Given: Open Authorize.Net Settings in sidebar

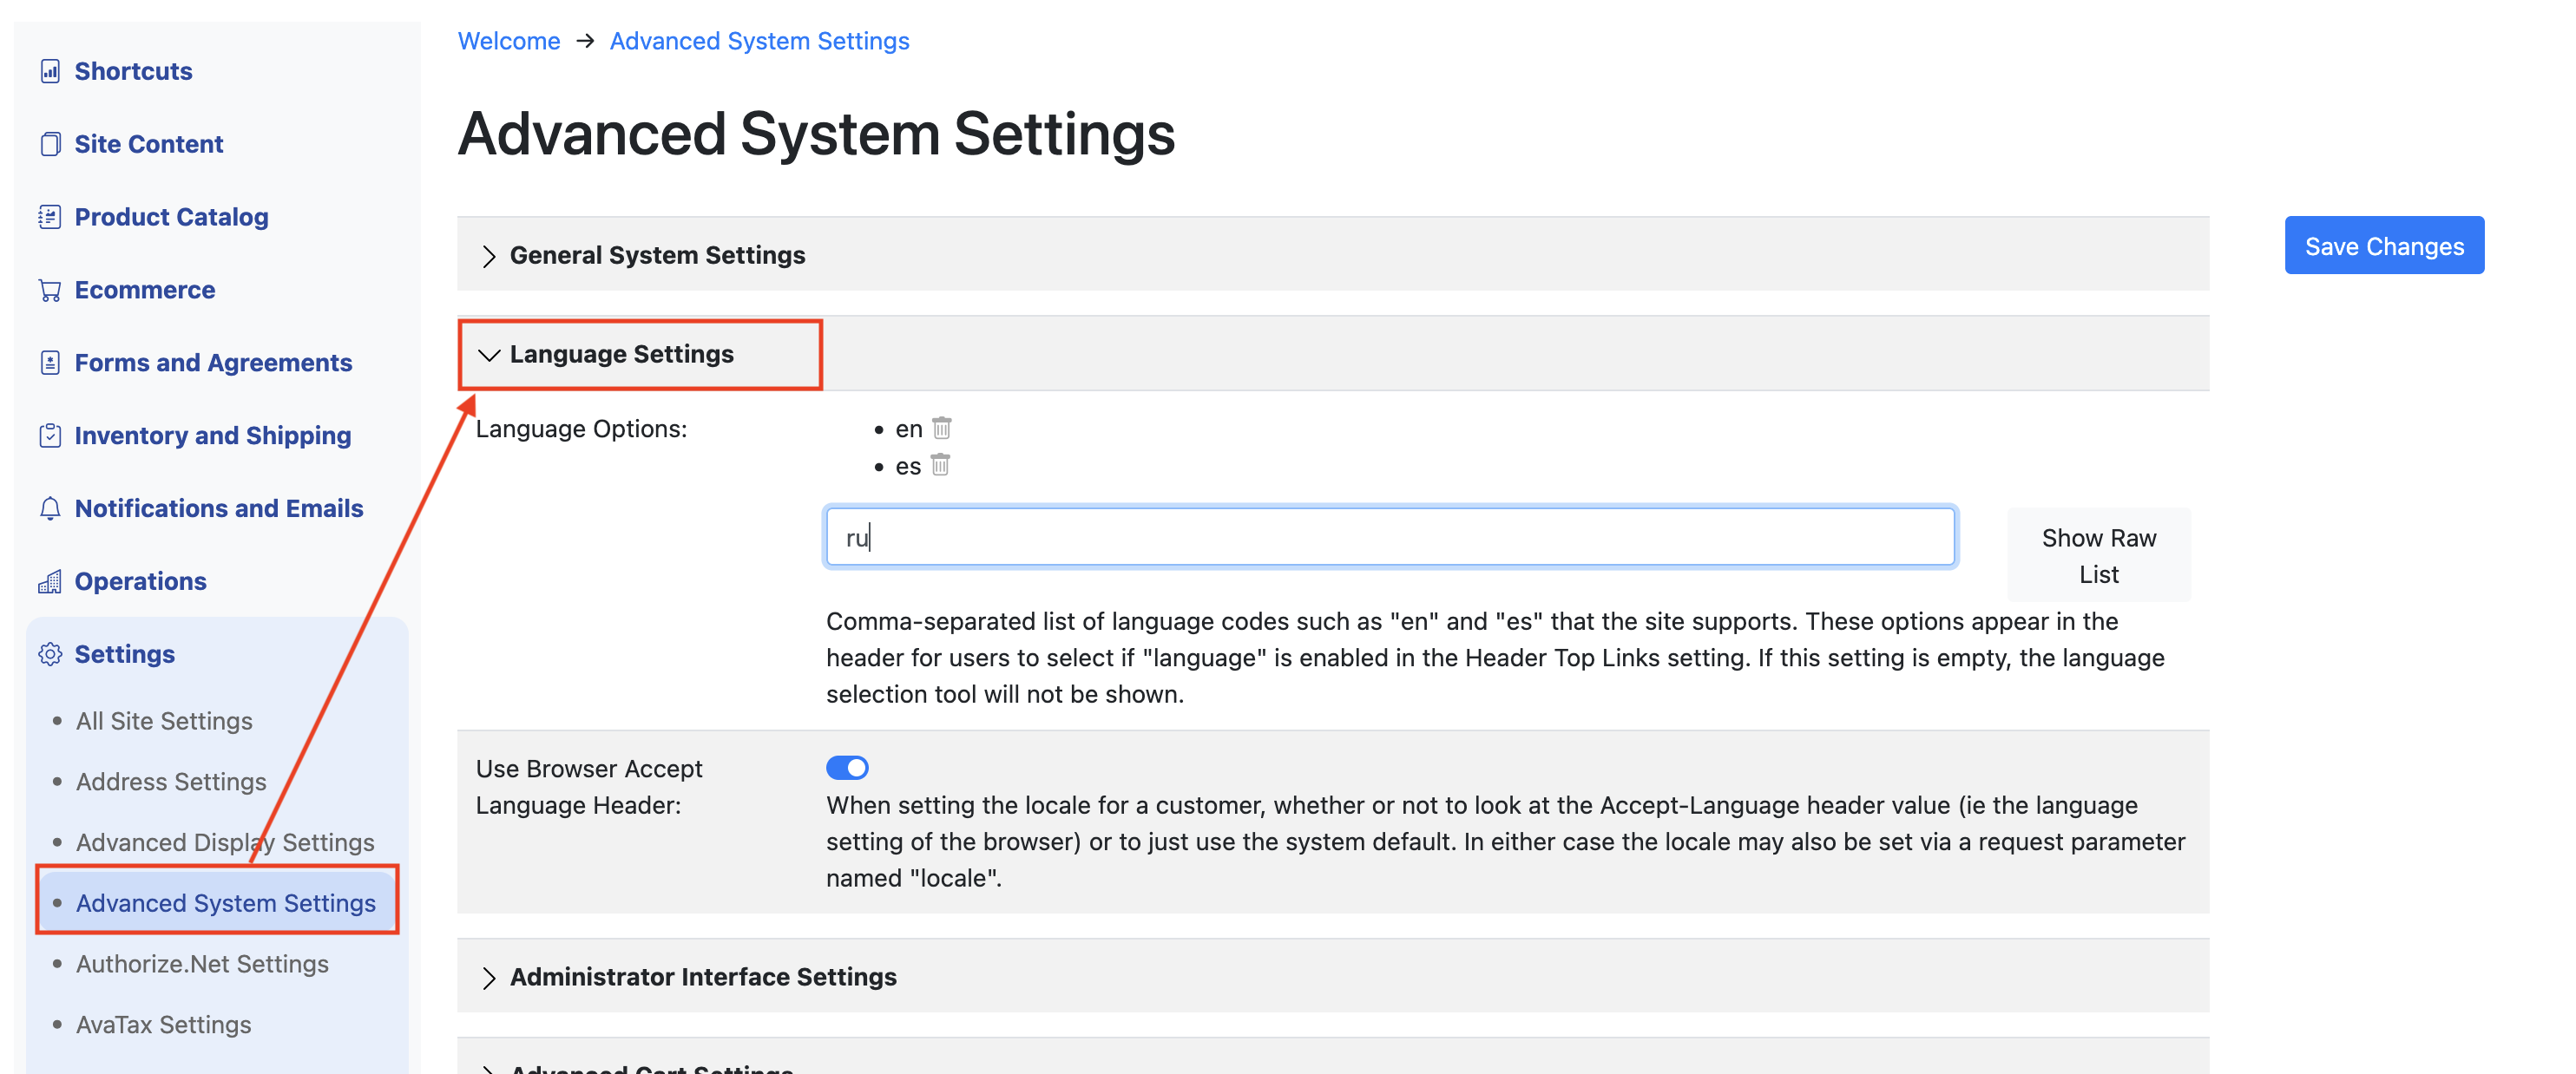Looking at the screenshot, I should tap(202, 964).
